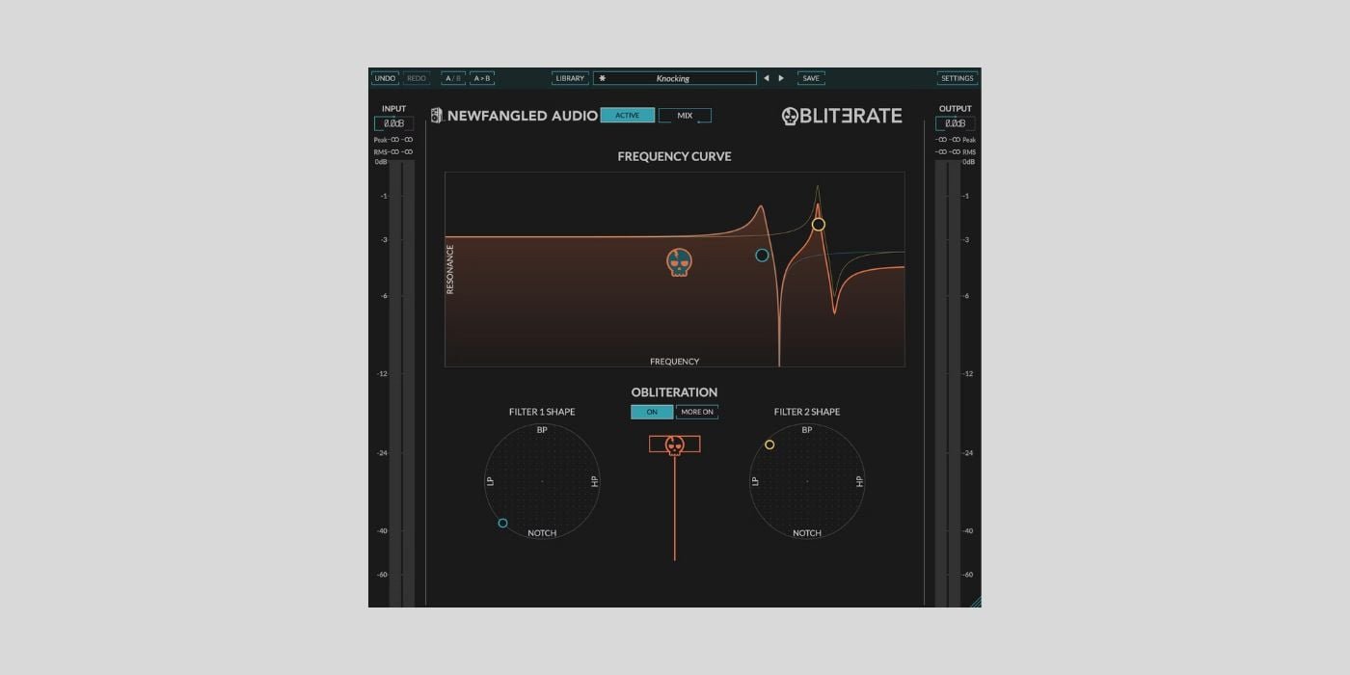The width and height of the screenshot is (1350, 675).
Task: Open the plugin Settings
Action: 958,78
